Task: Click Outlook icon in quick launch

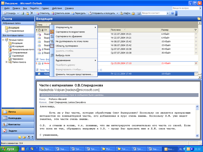Action: 23,149
